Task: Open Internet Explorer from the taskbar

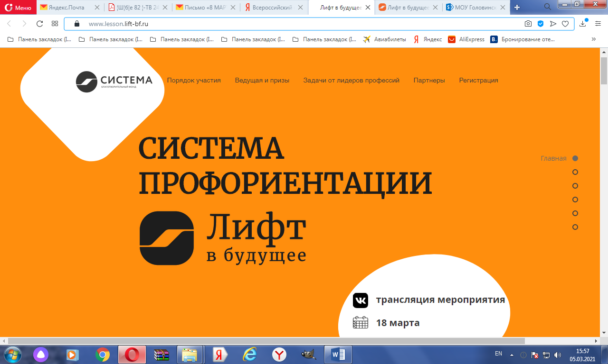Action: [249, 354]
